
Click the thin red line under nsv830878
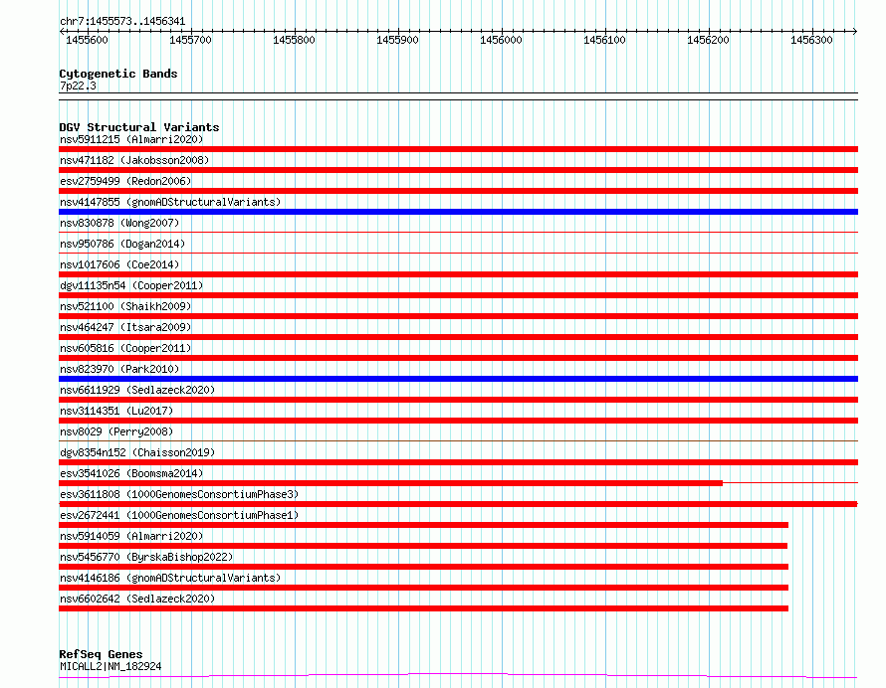[458, 232]
